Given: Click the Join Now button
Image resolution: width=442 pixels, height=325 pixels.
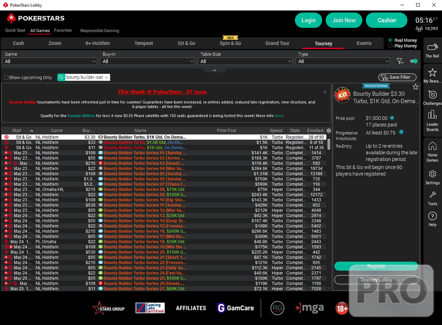Looking at the screenshot, I should point(344,20).
